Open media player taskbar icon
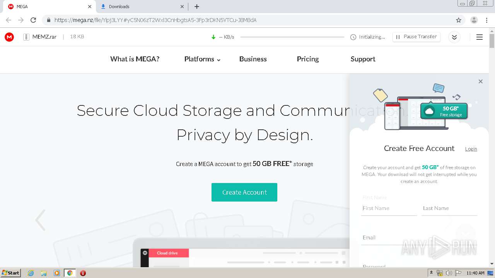Screen dimensions: 495x278 (57, 273)
